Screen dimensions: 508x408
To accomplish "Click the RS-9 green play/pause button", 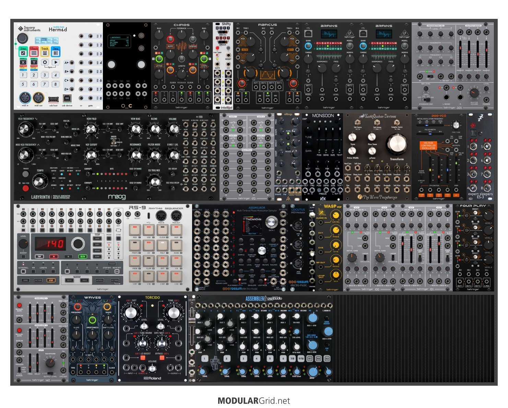I will 83,256.
